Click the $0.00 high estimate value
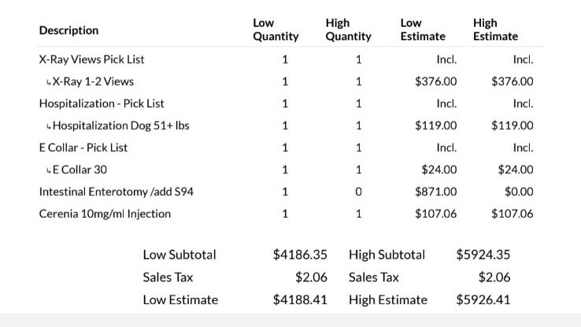Screen dimensions: 581x327 [x=519, y=192]
